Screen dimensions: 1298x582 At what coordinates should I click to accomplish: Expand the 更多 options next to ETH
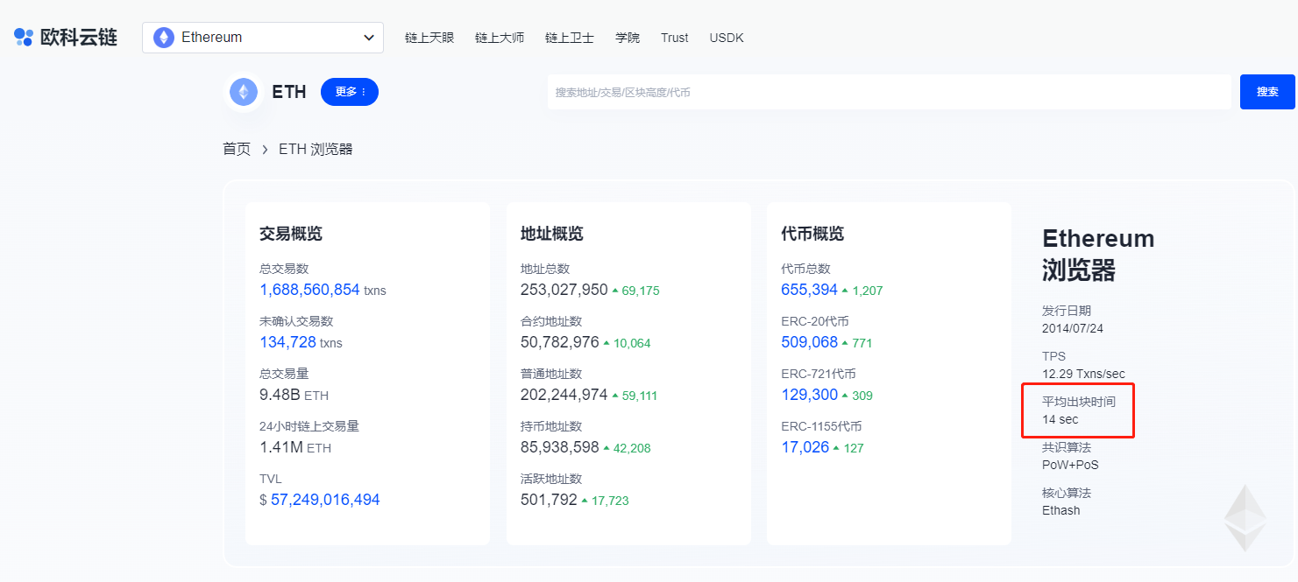coord(349,91)
